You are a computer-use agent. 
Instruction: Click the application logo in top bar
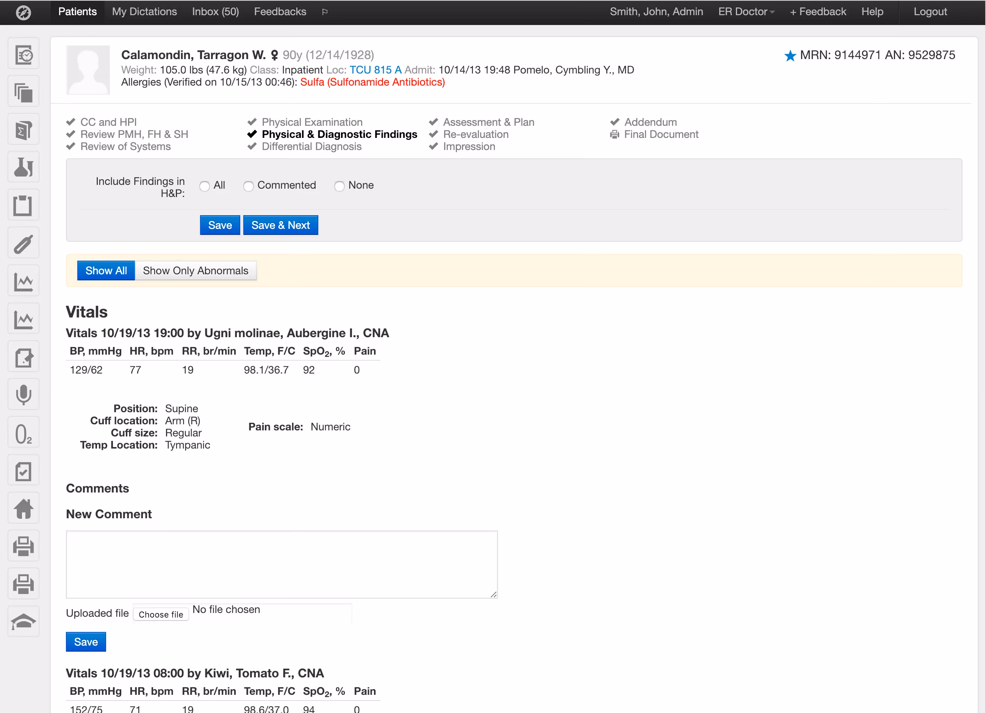(23, 12)
